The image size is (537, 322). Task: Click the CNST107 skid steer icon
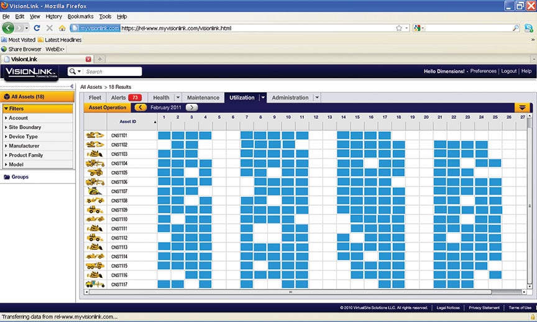(94, 191)
